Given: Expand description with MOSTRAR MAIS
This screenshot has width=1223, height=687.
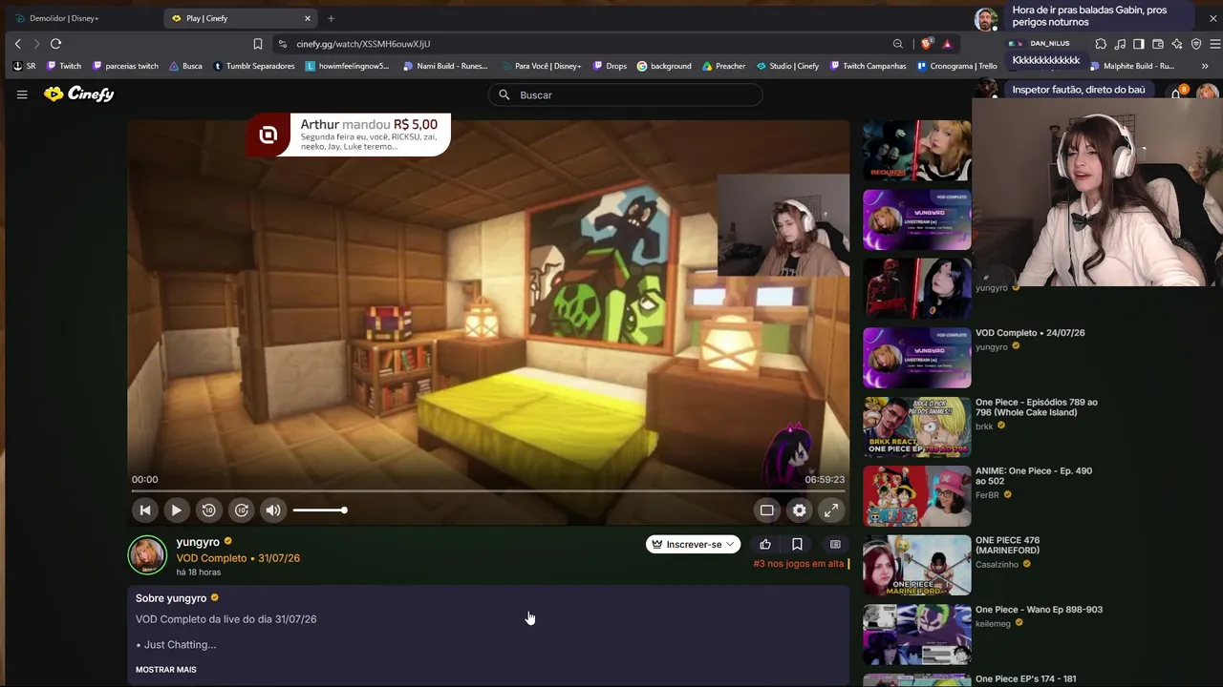Looking at the screenshot, I should point(166,670).
